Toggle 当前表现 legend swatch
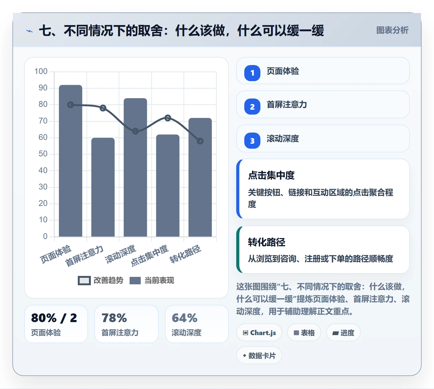 135,281
